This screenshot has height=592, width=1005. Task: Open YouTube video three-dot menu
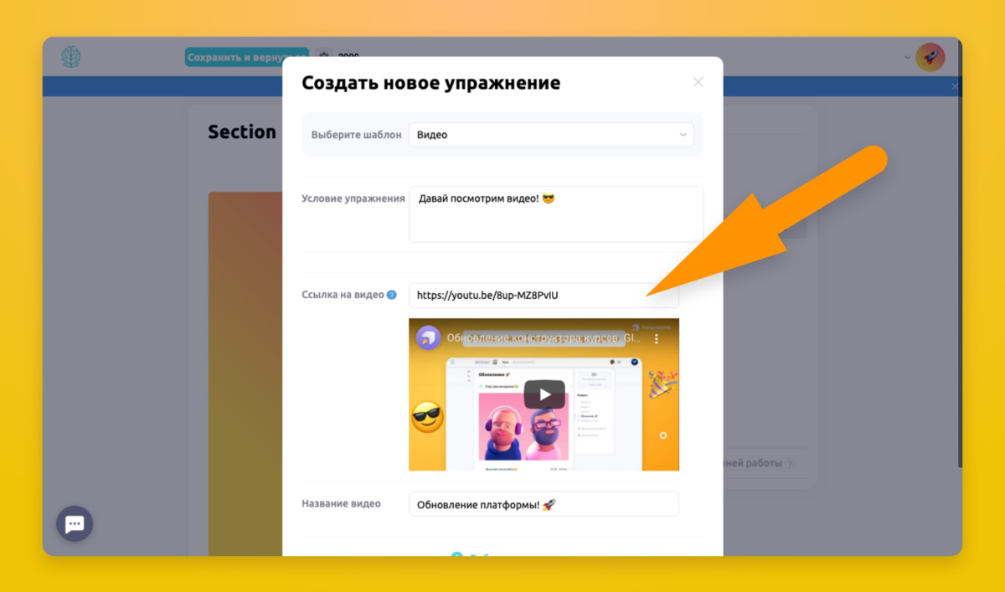(x=657, y=339)
